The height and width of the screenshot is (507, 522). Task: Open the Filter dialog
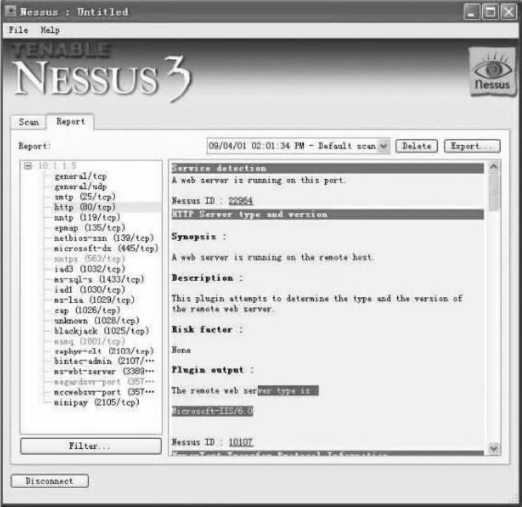pyautogui.click(x=91, y=446)
